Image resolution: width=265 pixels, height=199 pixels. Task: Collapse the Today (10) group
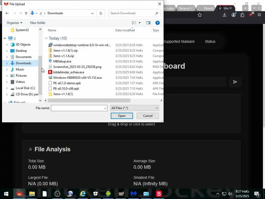click(46, 38)
